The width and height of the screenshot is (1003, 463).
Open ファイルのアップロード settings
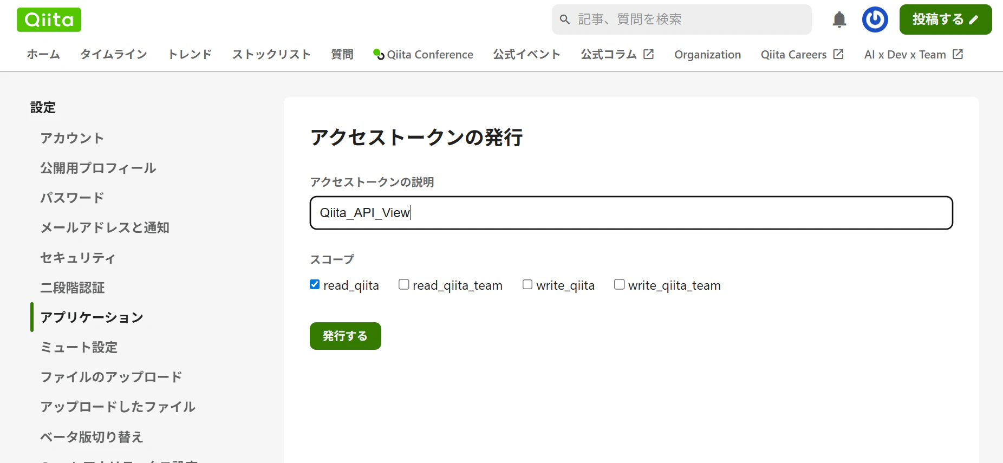click(x=111, y=377)
